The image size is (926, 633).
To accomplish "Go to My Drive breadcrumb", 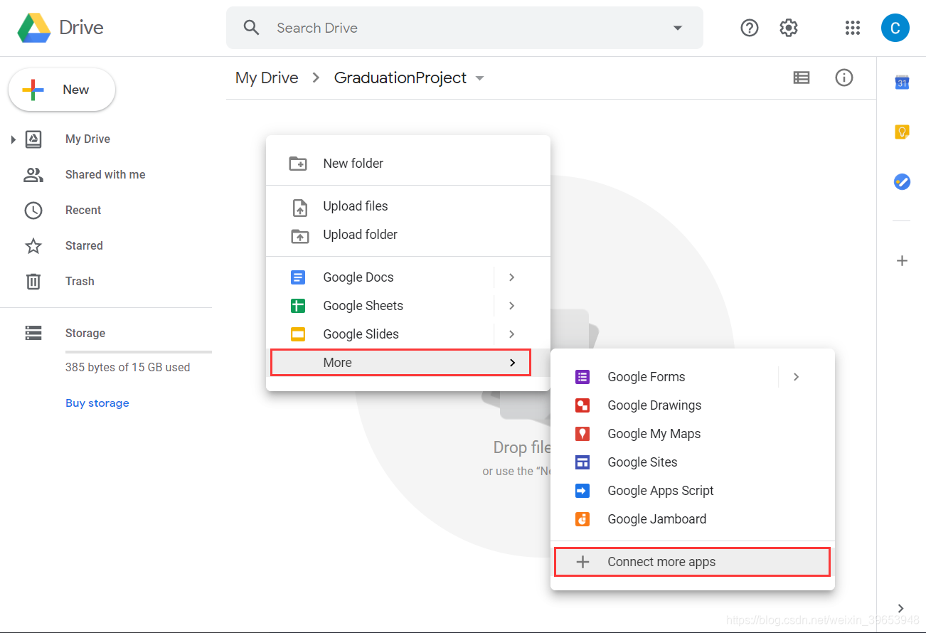I will [x=267, y=78].
